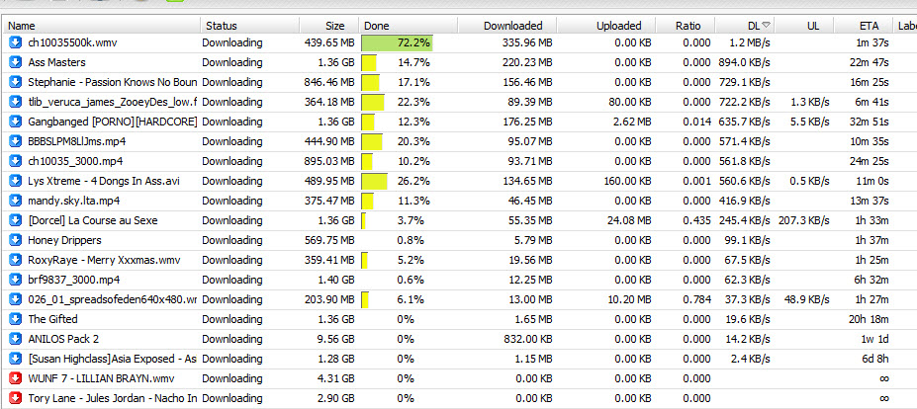Viewport: 917px width, 409px height.
Task: Click the 4.31 GB size value
Action: [x=335, y=378]
